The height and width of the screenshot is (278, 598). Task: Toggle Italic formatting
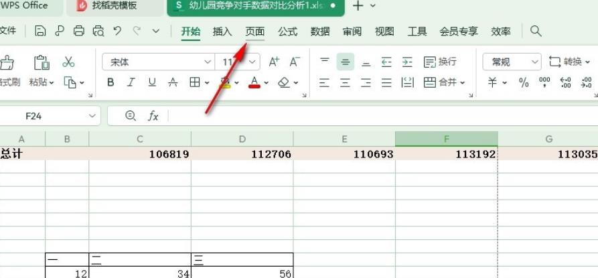[x=131, y=82]
